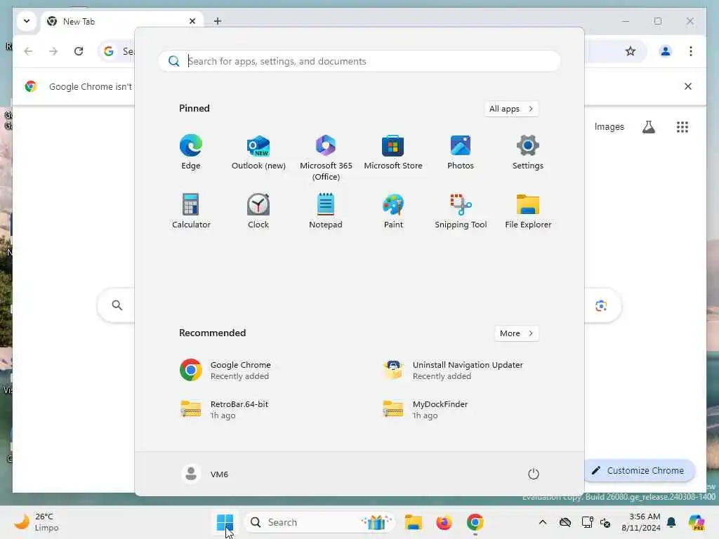
Task: Launch Firefox from taskbar
Action: [444, 522]
